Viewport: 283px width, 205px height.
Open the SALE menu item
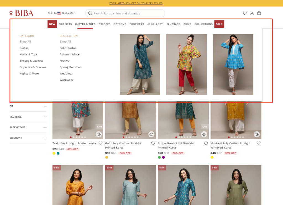(x=219, y=24)
